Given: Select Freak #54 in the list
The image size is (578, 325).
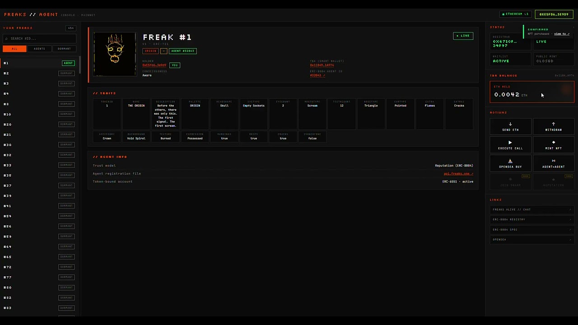Looking at the screenshot, I should pyautogui.click(x=39, y=216).
